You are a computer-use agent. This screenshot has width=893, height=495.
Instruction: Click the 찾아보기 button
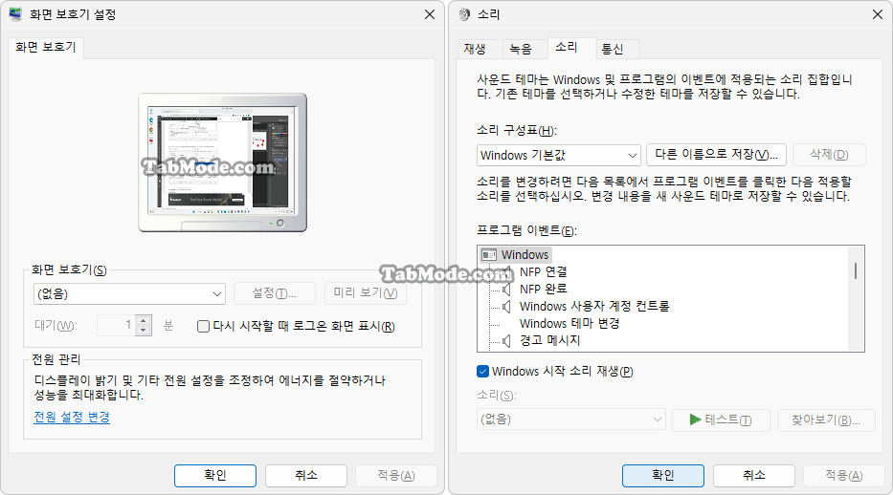[x=826, y=420]
